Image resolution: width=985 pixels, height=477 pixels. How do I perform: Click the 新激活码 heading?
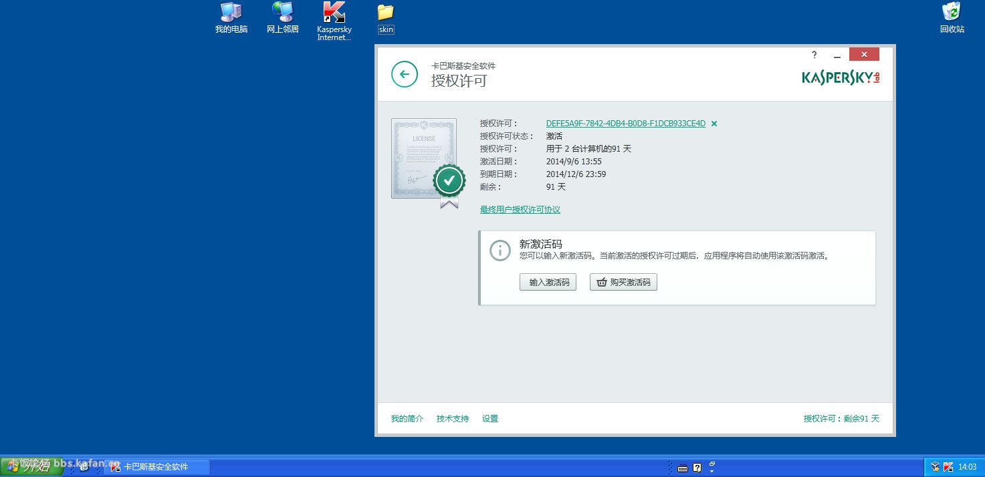(541, 245)
